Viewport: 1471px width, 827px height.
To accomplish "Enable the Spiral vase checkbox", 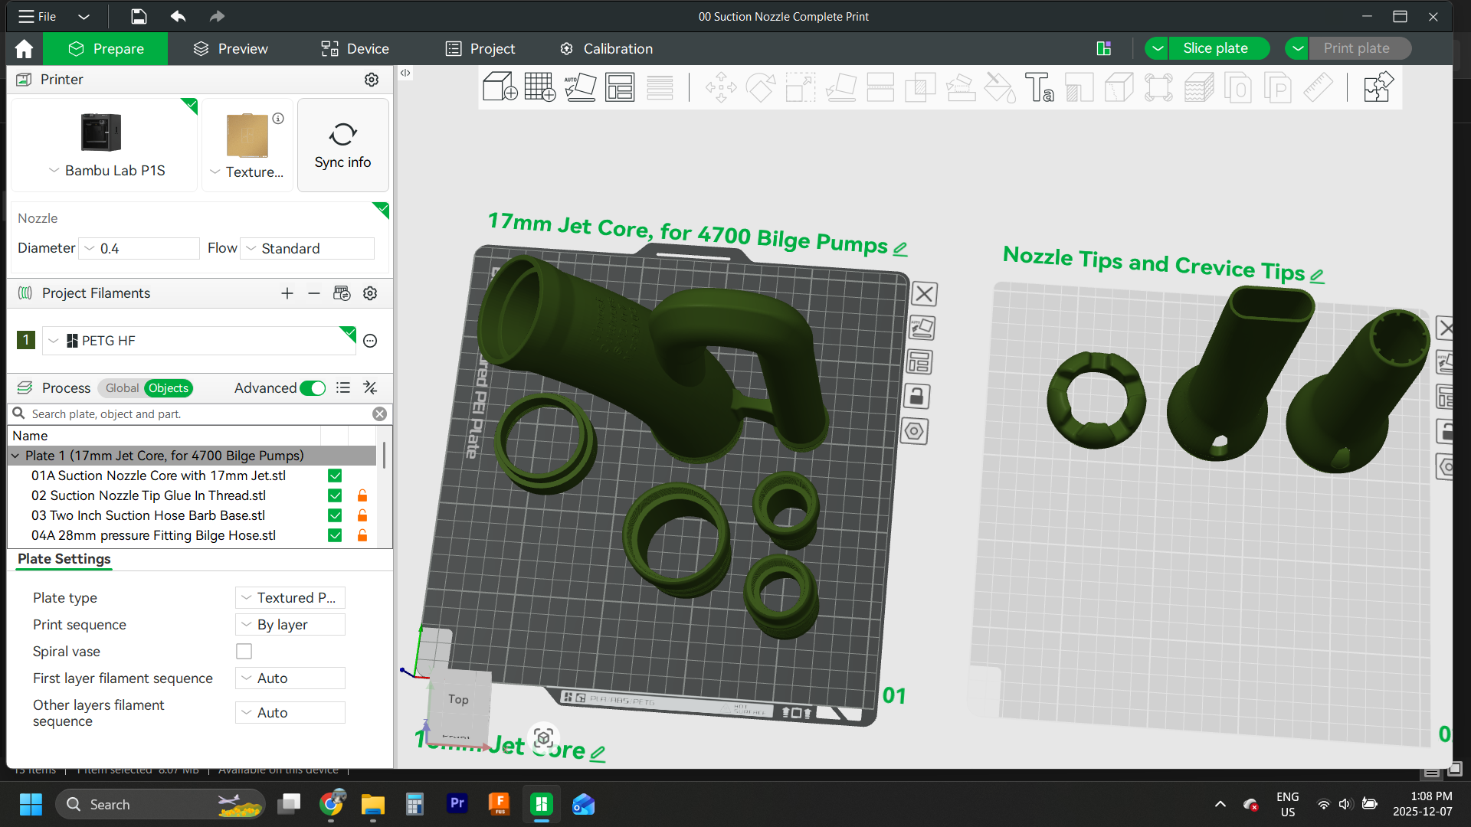I will click(244, 652).
